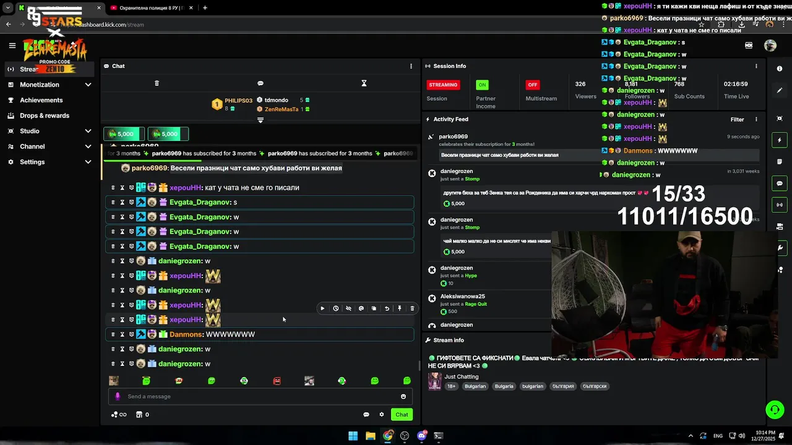Image resolution: width=792 pixels, height=445 pixels.
Task: Click the play icon in the message hover toolbar
Action: (322, 308)
